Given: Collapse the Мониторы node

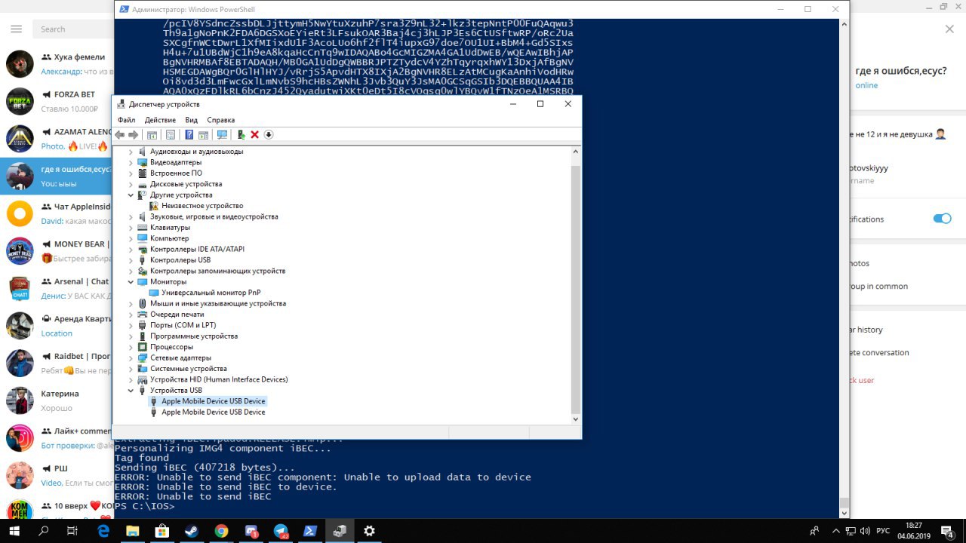Looking at the screenshot, I should (x=131, y=281).
